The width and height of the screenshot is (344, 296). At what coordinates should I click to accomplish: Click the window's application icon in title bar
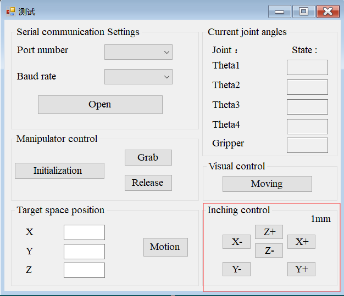click(x=10, y=12)
